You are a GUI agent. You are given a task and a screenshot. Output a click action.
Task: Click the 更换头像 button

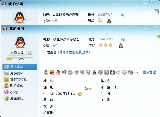point(17,53)
